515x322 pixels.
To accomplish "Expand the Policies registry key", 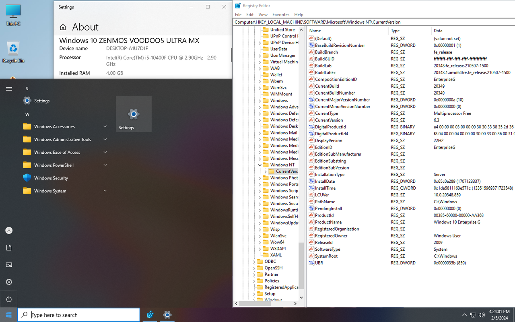I will tap(254, 281).
